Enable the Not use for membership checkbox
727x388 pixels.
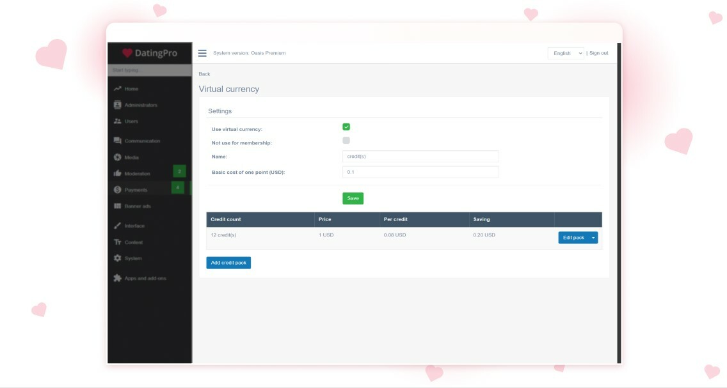pos(346,140)
